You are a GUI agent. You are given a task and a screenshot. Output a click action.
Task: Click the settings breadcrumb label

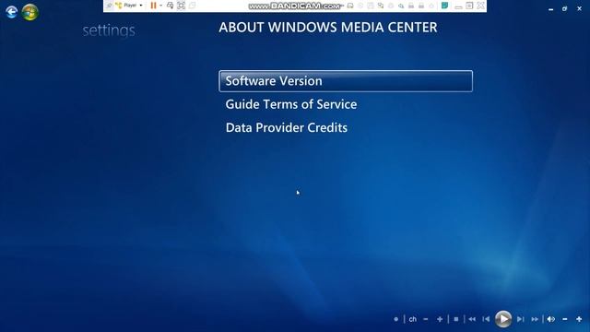(109, 30)
